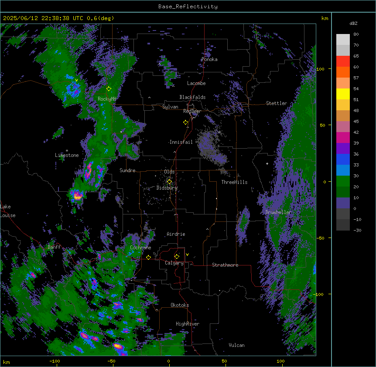
Task: Select the blue 33-36 dBZ legend swatch
Action: point(343,159)
